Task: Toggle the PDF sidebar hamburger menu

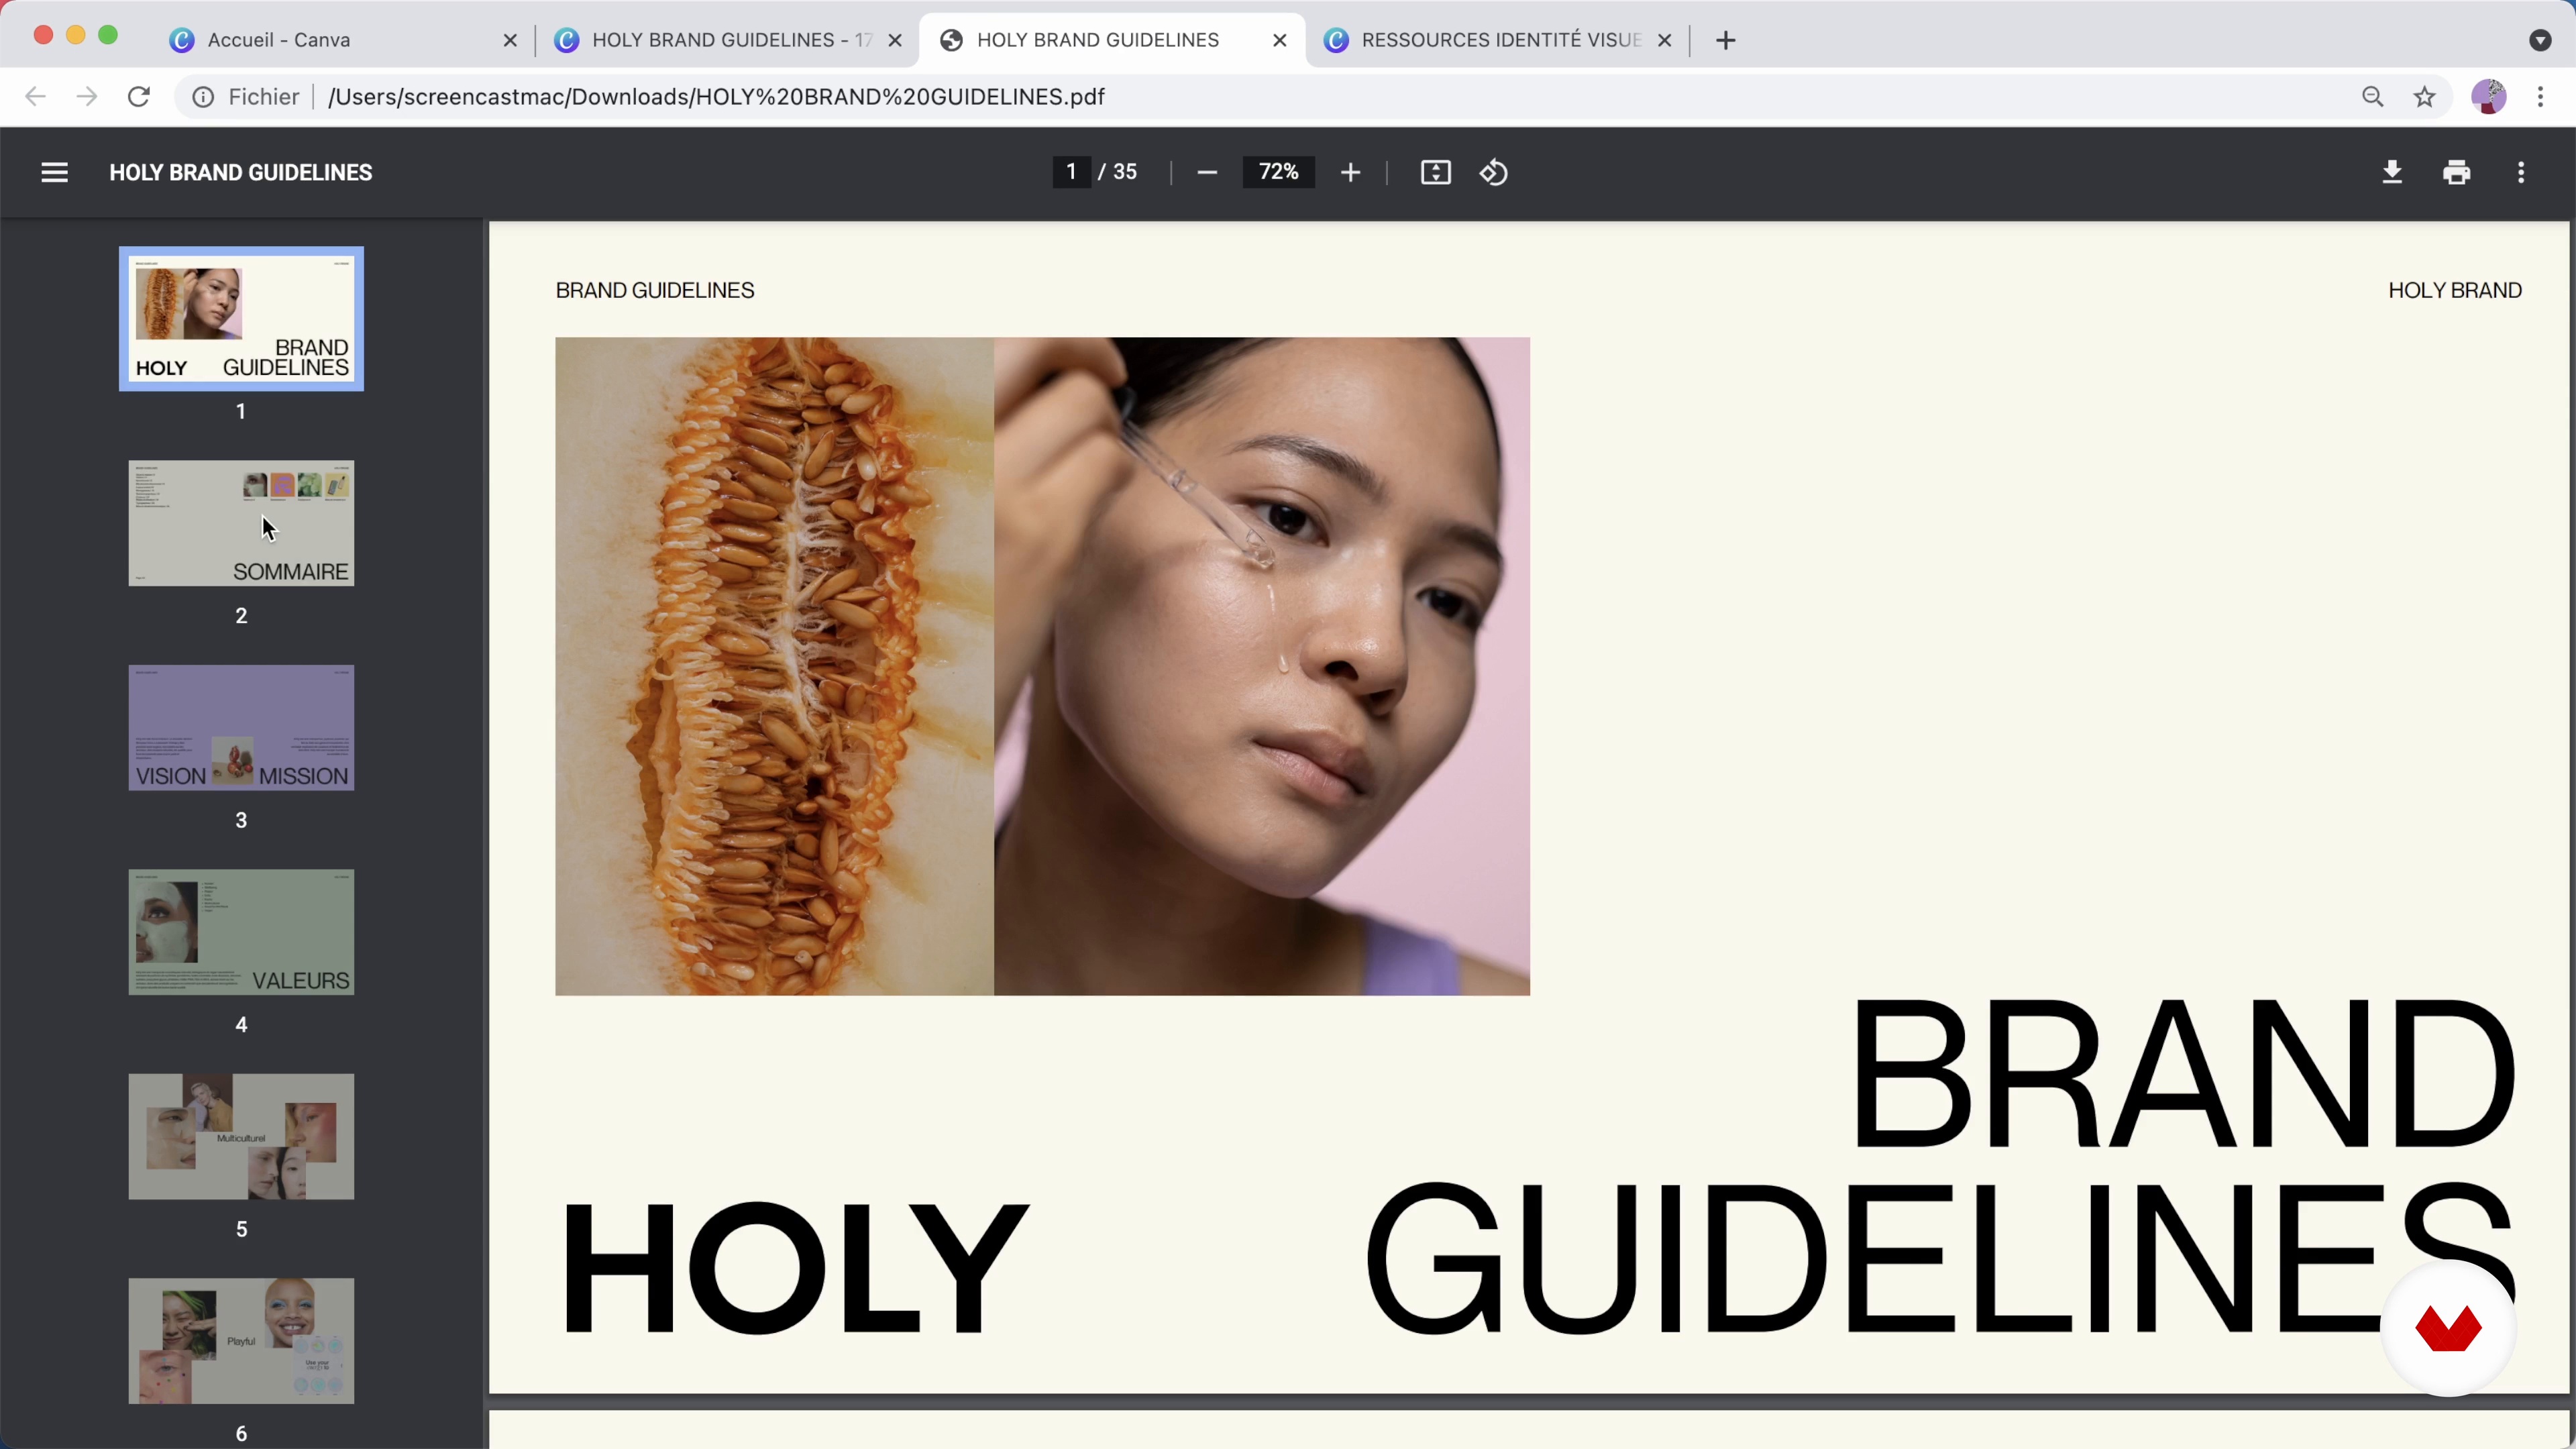Action: pyautogui.click(x=54, y=173)
